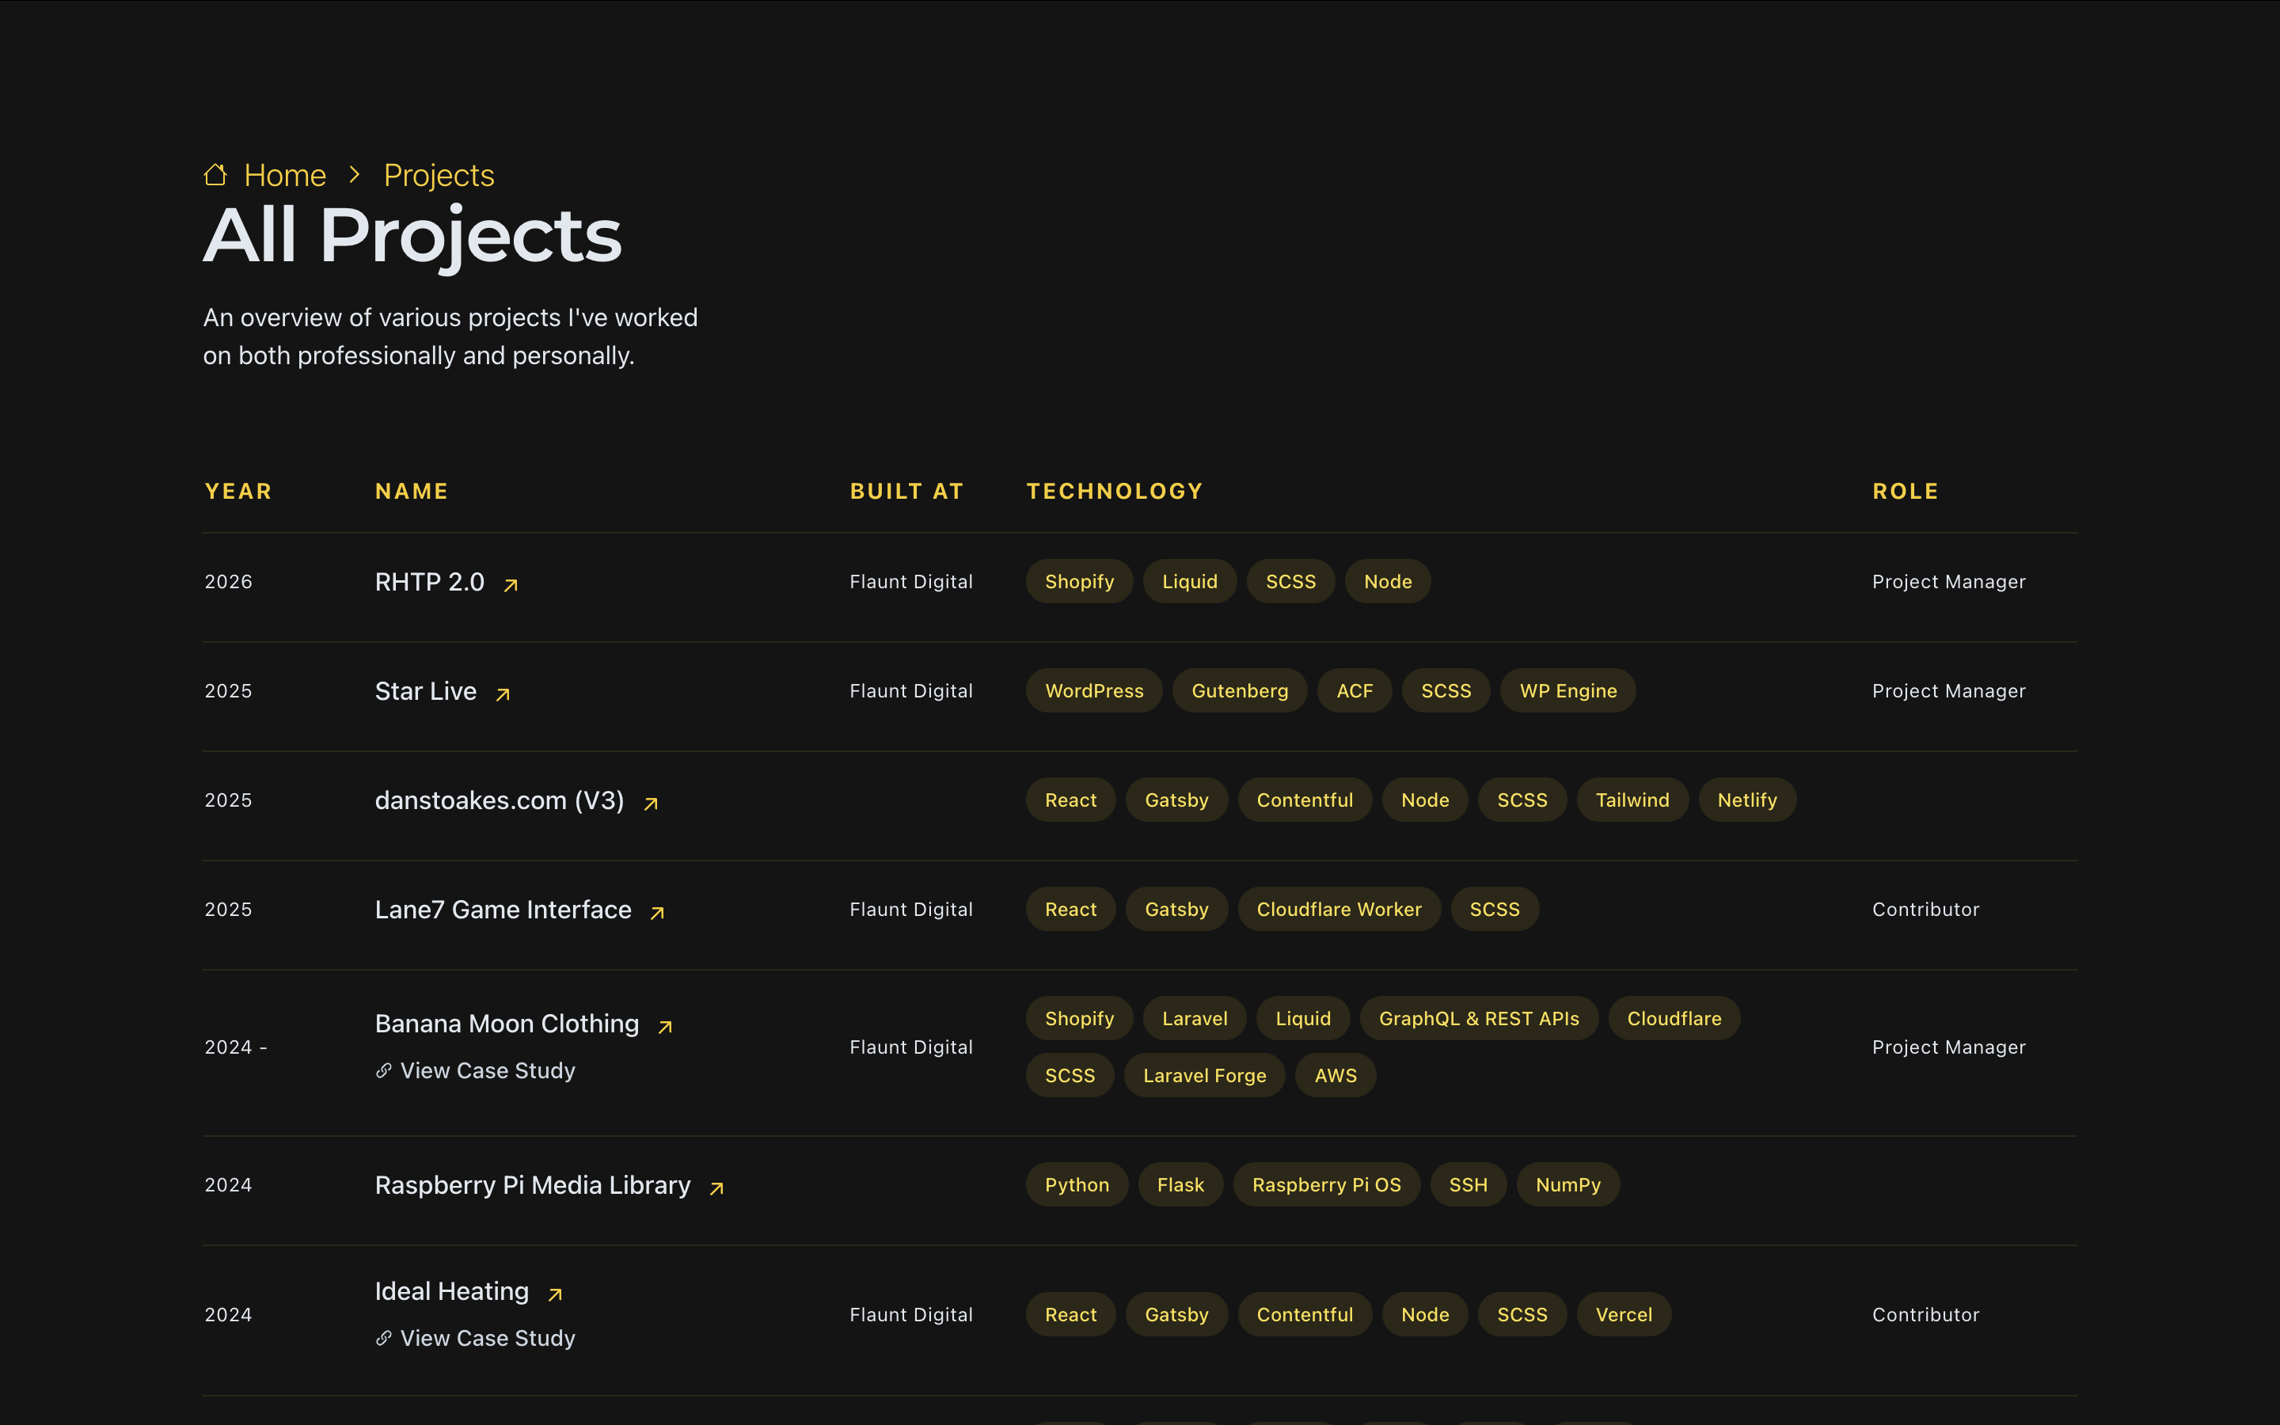
Task: Click React tag in Lane7 Game Interface row
Action: pos(1071,910)
